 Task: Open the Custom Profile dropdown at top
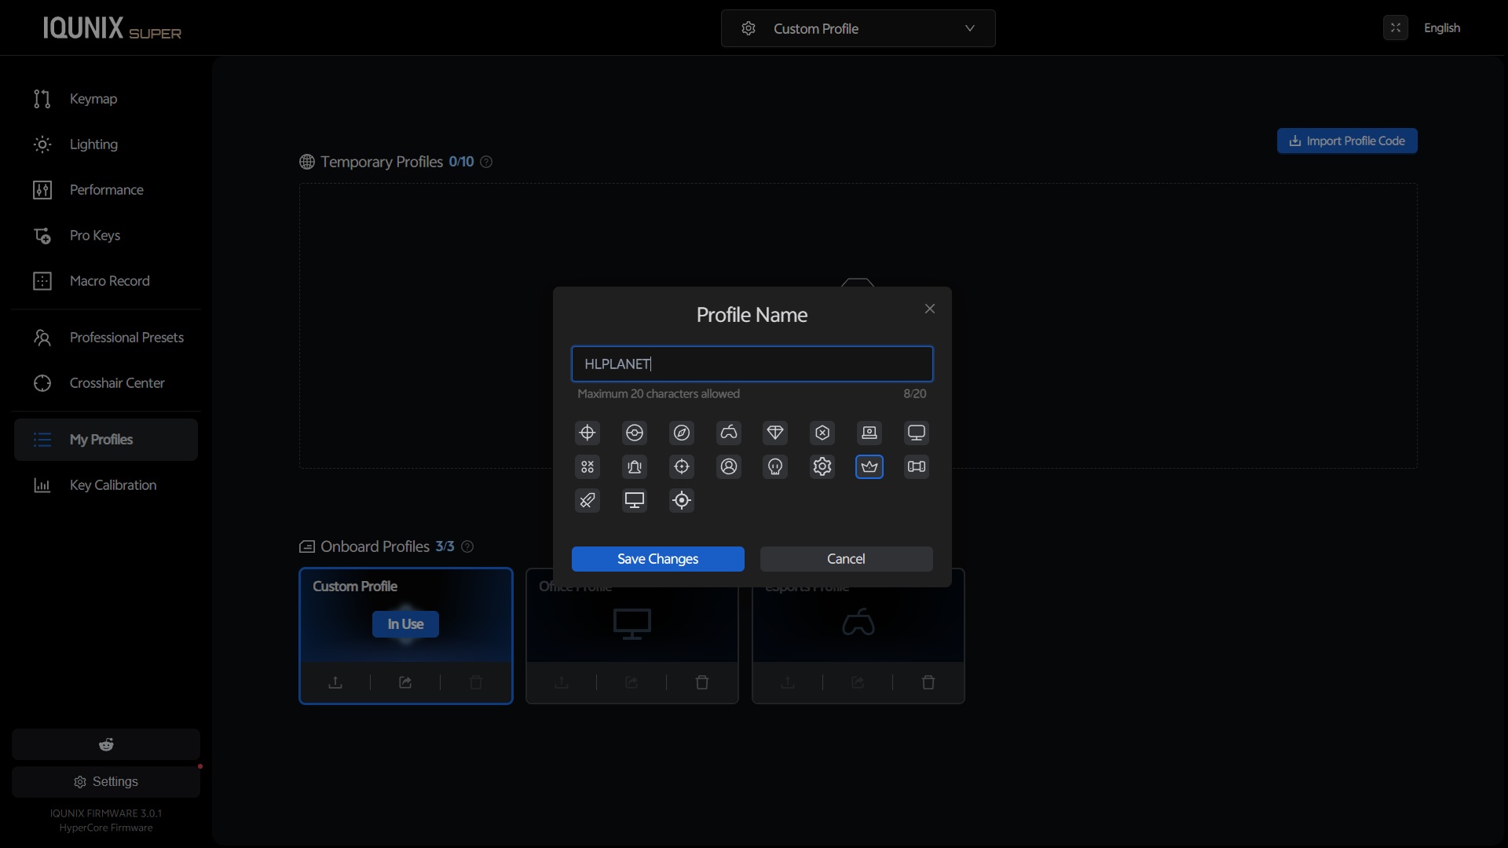click(858, 28)
